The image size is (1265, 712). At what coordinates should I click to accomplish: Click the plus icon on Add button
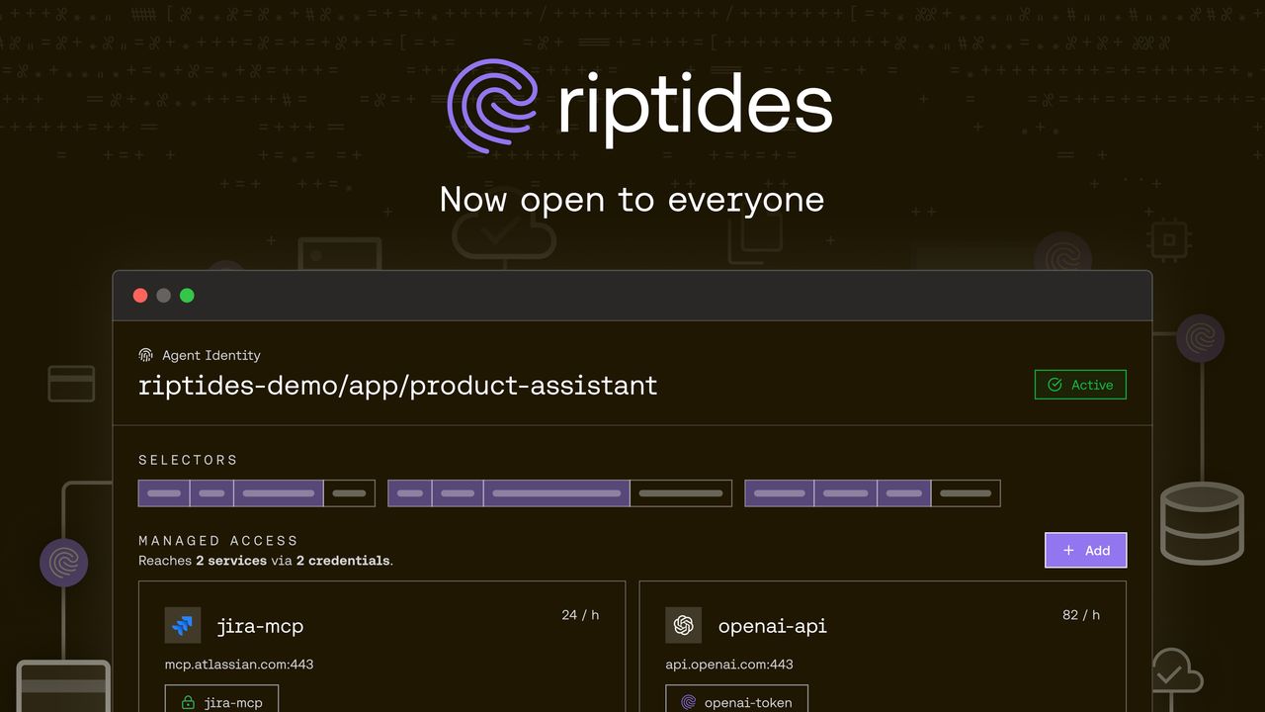pyautogui.click(x=1068, y=550)
